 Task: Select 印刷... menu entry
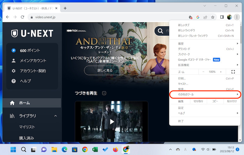coord(205,78)
